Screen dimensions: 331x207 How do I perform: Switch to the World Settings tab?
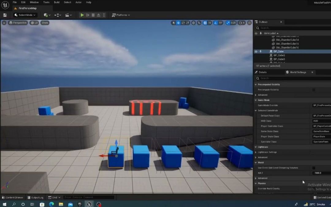[298, 72]
